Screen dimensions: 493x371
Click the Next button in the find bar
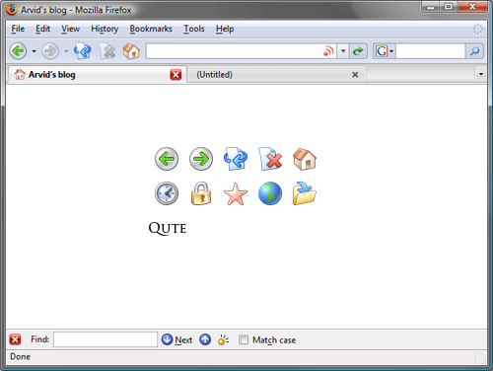[x=176, y=339]
